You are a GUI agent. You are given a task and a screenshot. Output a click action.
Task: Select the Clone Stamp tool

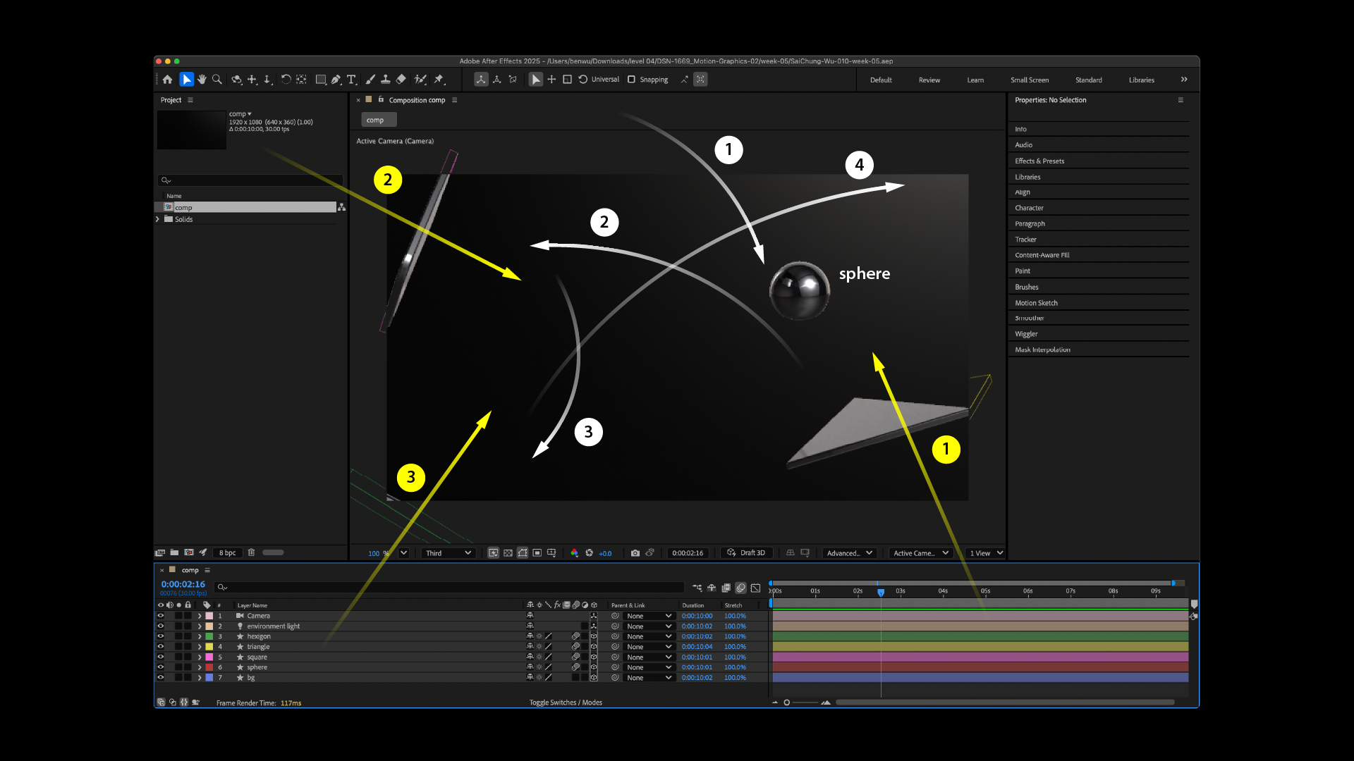[x=385, y=80]
